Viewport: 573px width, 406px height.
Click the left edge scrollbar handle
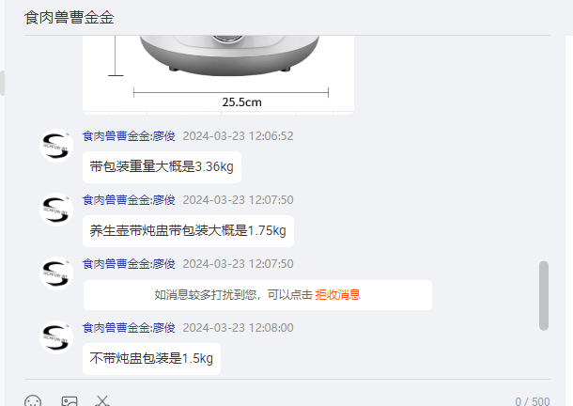click(2, 83)
